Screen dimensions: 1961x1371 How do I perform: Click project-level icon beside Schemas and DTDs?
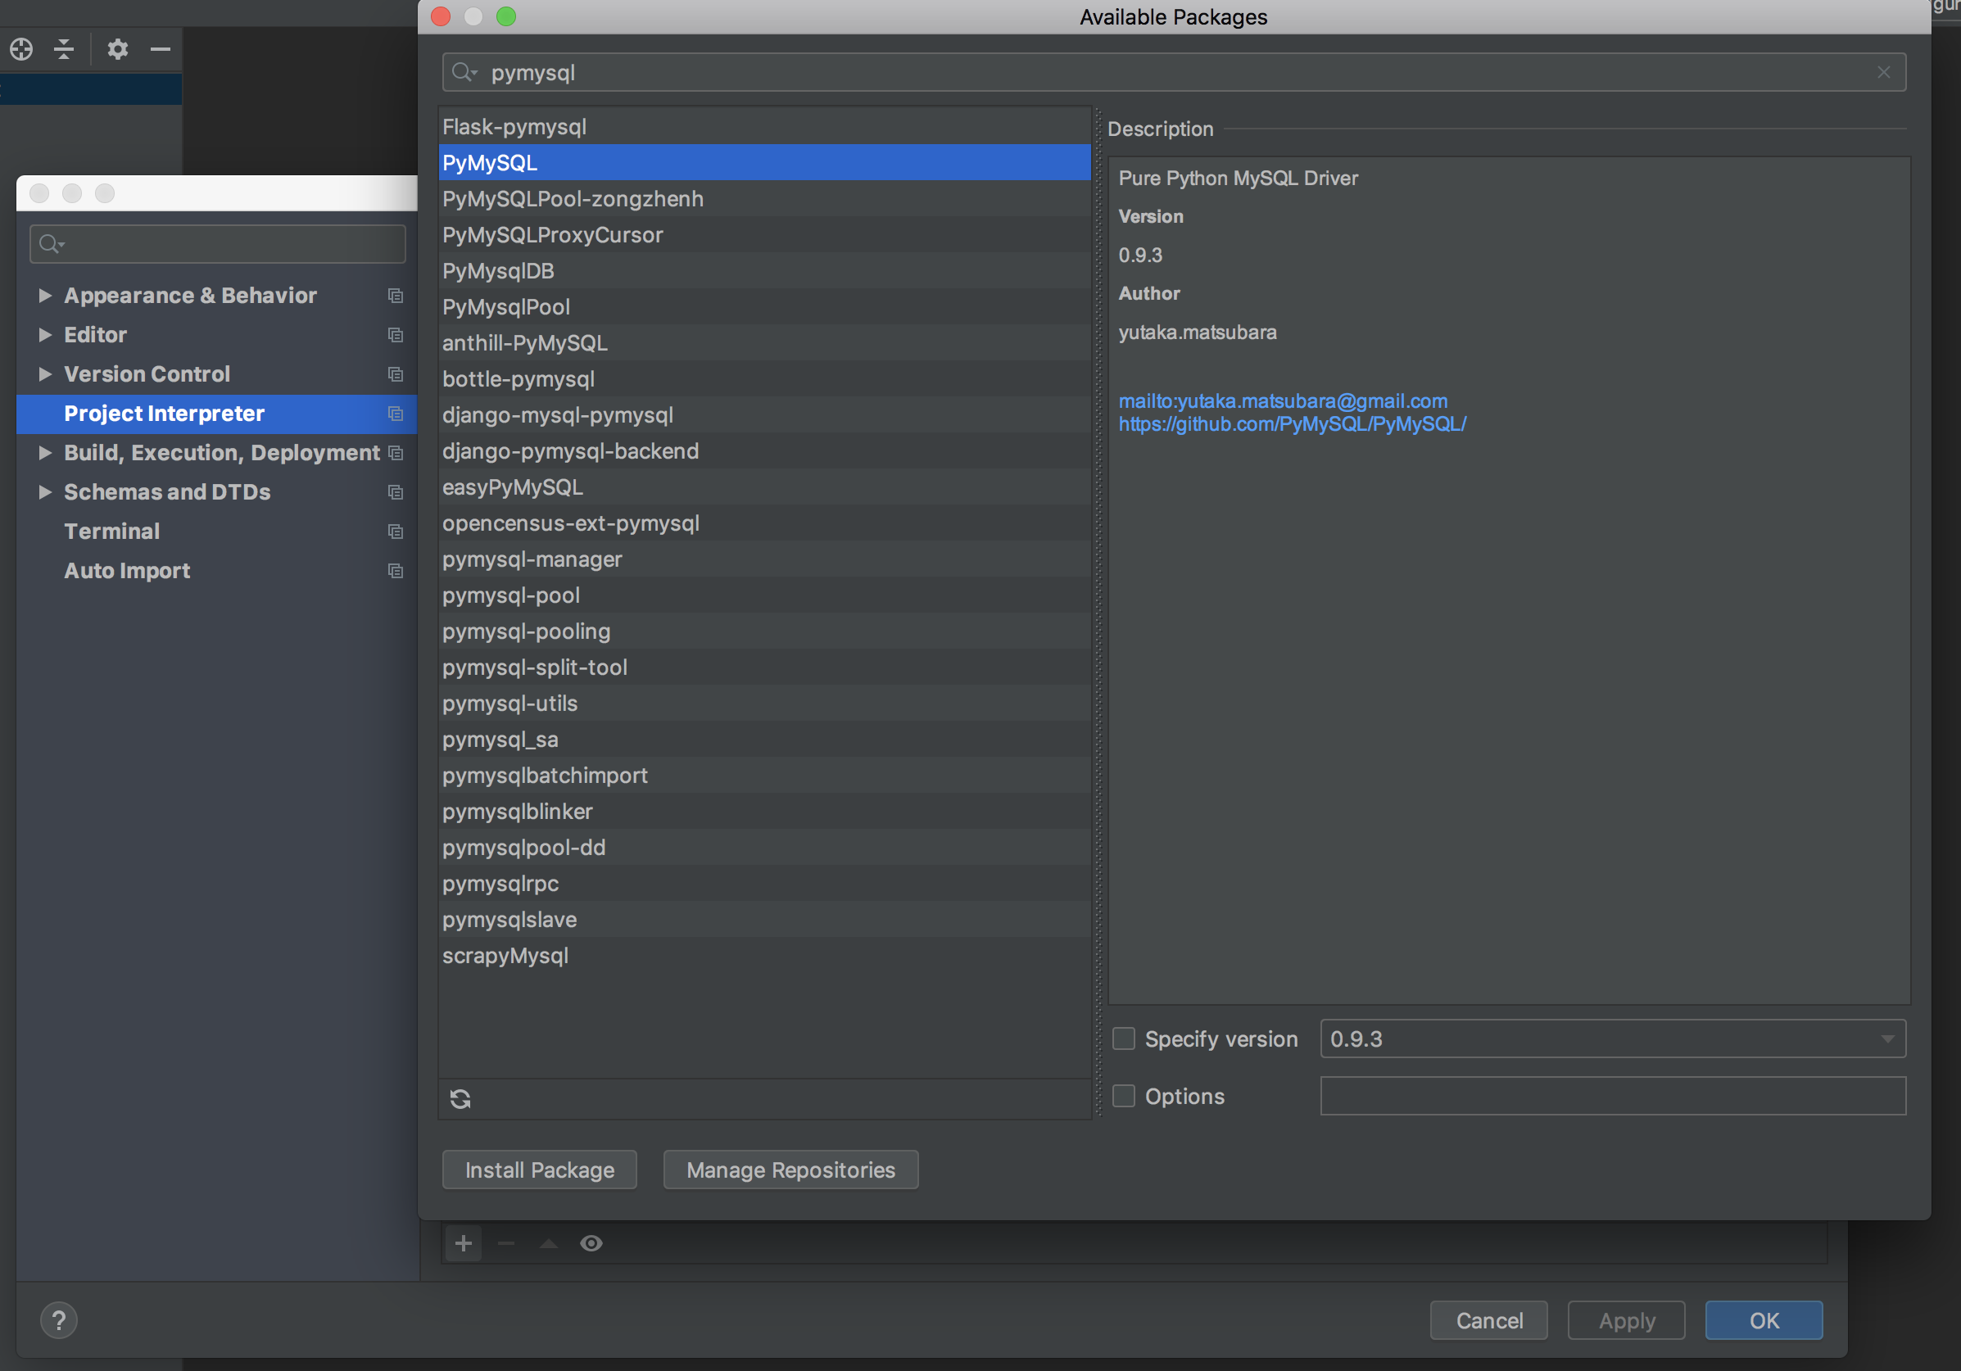pos(395,492)
